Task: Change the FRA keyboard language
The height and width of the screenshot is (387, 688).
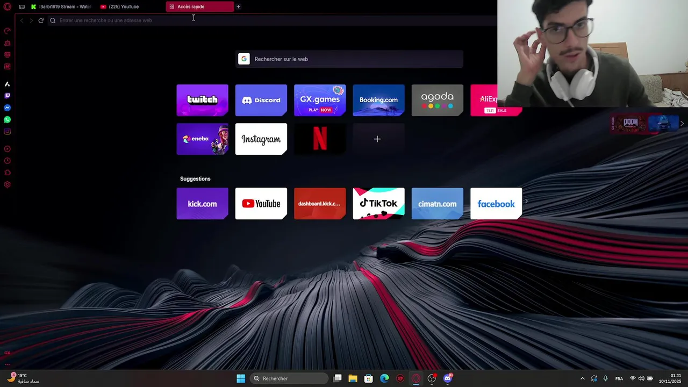Action: (619, 378)
